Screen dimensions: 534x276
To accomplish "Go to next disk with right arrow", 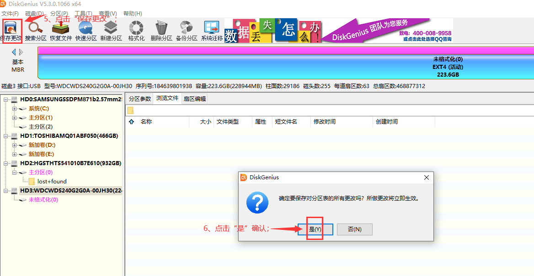I will click(x=21, y=52).
